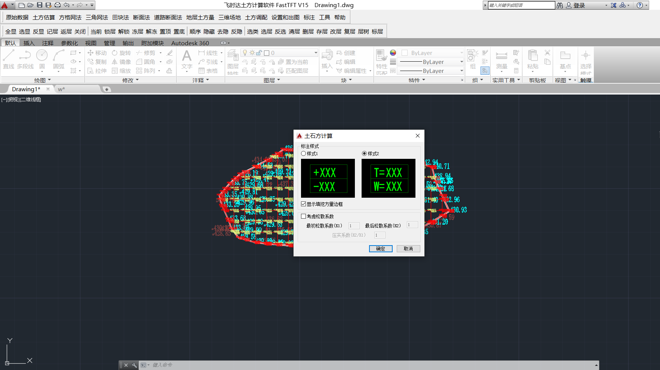Open the layer selection dropdown showing 0
The width and height of the screenshot is (660, 370).
click(316, 53)
